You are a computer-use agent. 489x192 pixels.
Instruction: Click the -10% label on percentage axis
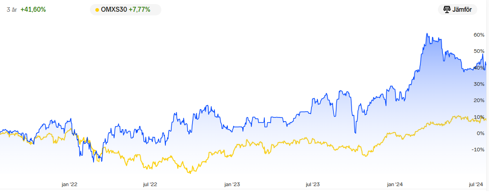point(478,150)
